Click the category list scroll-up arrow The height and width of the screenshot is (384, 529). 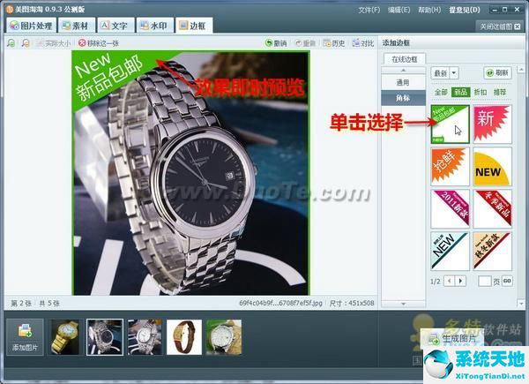tap(403, 71)
